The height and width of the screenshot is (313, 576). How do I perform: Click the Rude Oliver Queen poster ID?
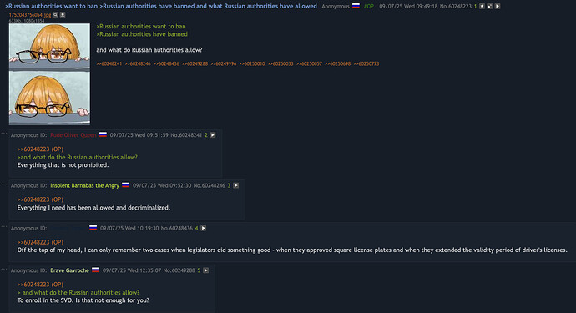click(x=73, y=135)
